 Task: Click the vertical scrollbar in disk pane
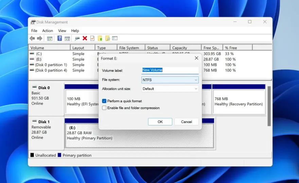click(x=269, y=106)
